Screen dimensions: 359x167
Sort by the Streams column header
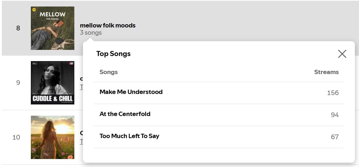pyautogui.click(x=326, y=72)
